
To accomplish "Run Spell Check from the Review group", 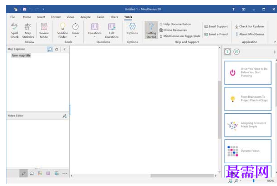I will [15, 30].
